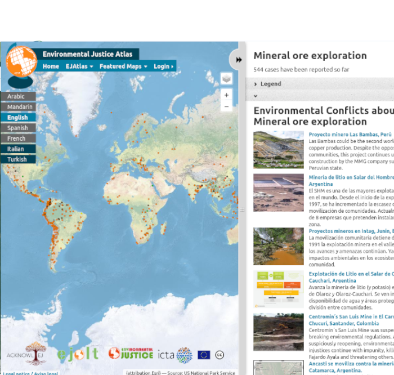Switch language to Italian
394x375 pixels.
18,149
